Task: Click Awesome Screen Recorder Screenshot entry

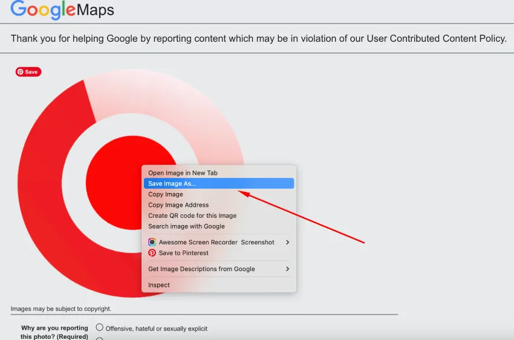Action: (219, 242)
